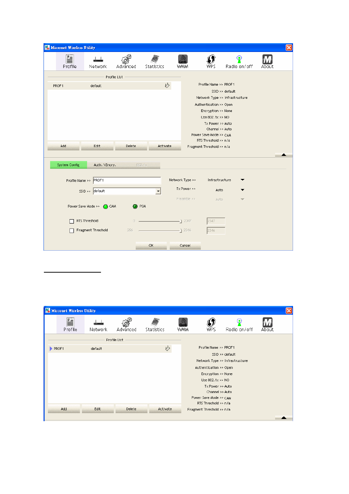Image resolution: width=349 pixels, height=494 pixels.
Task: Close the lower Micronet Wireless Utility window
Action: coord(289,311)
